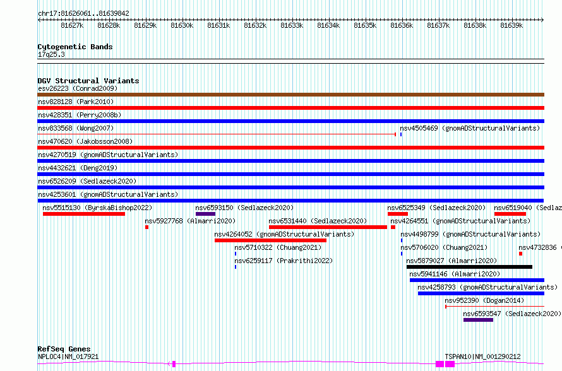Open nsv4253601 gnomADStructuralVariants label

[x=108, y=194]
